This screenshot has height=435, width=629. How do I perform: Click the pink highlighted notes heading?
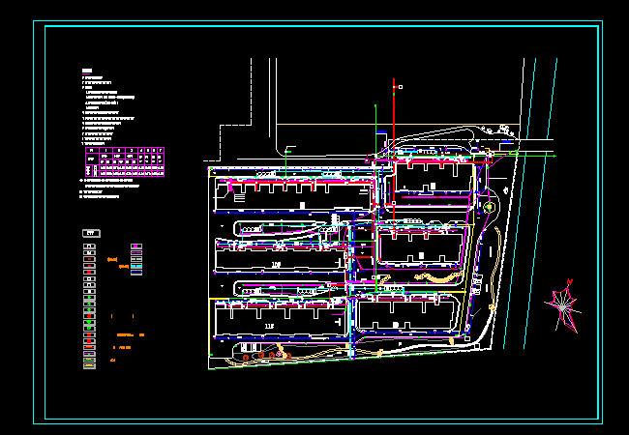(87, 71)
